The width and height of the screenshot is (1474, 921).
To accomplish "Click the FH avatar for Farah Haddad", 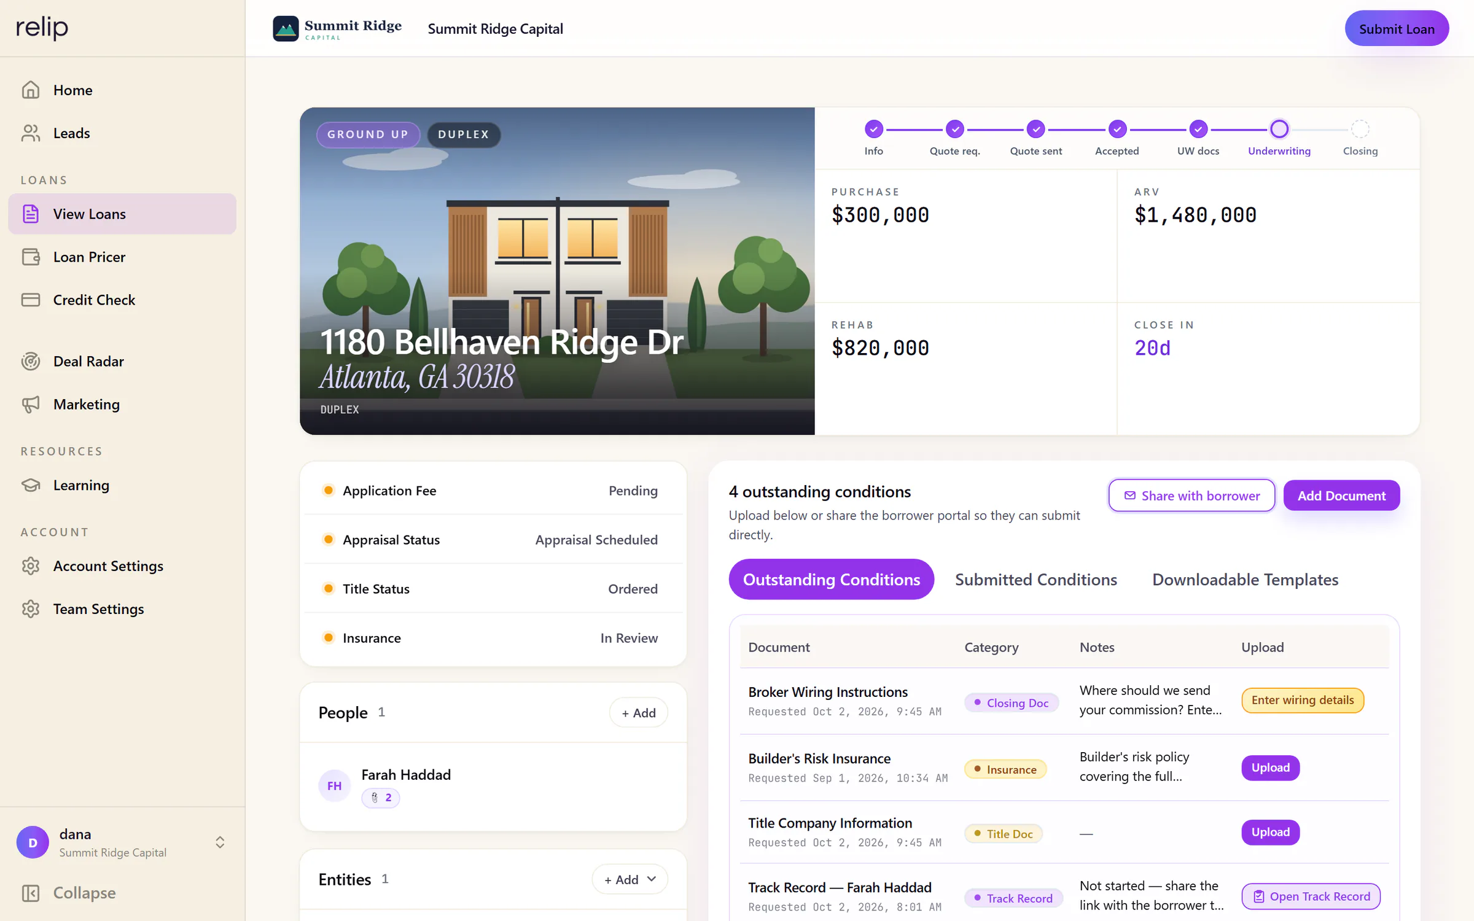I will 334,785.
